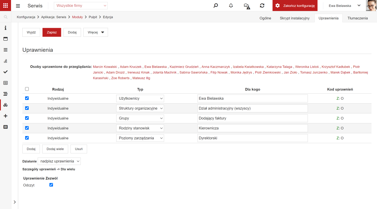Click the refresh arrows icon
Image resolution: width=377 pixels, height=209 pixels.
[262, 6]
